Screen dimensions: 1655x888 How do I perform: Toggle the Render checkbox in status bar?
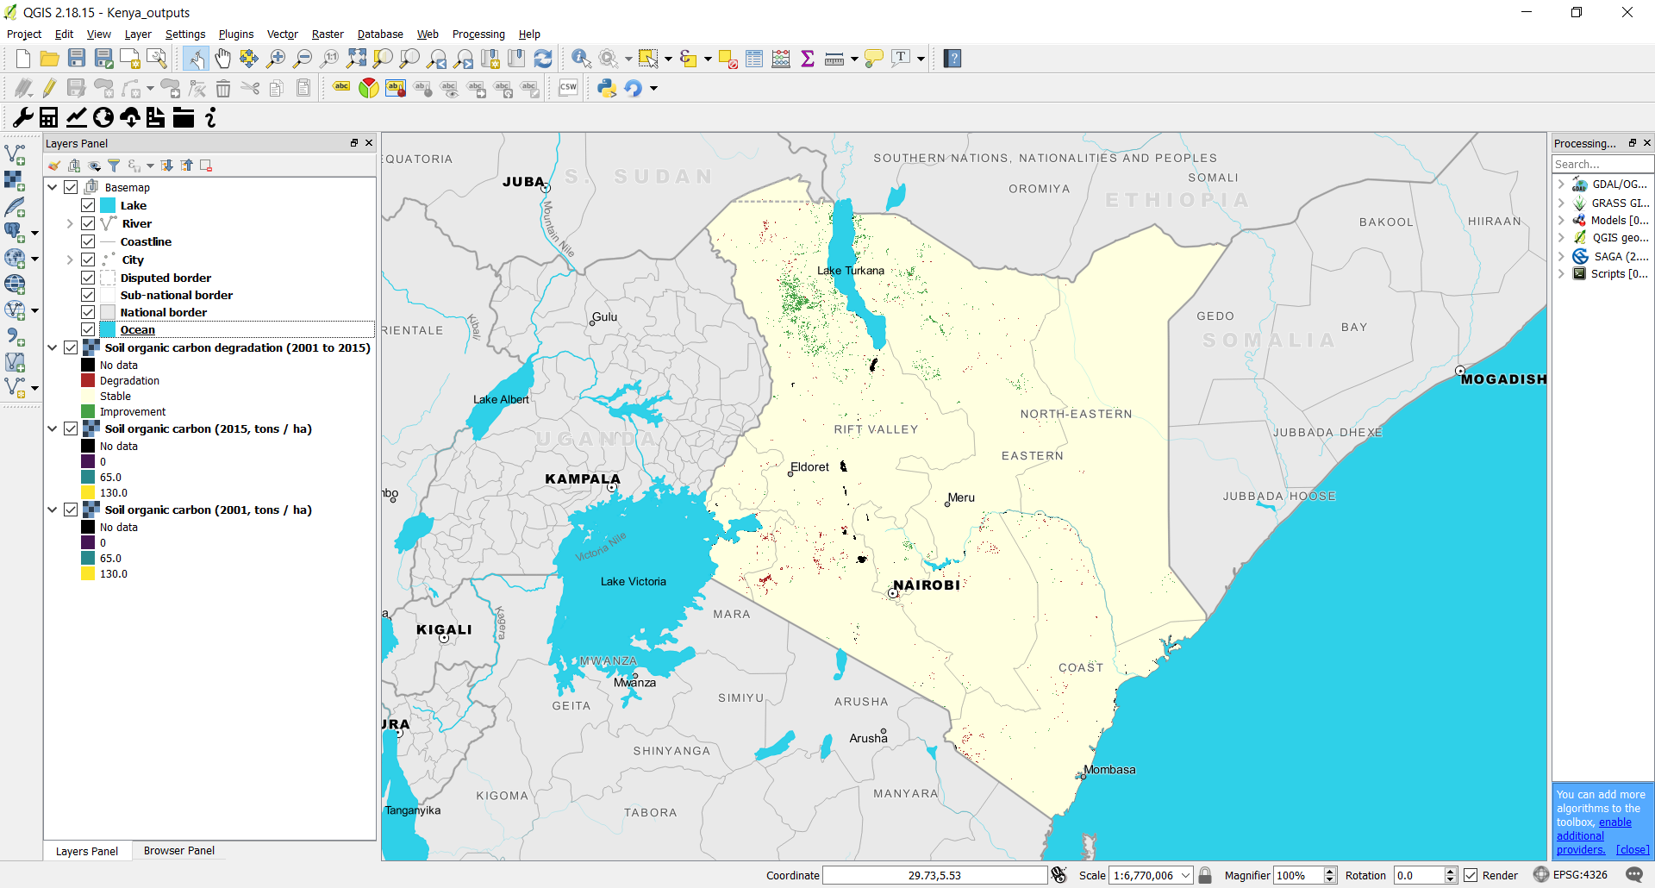pos(1471,875)
